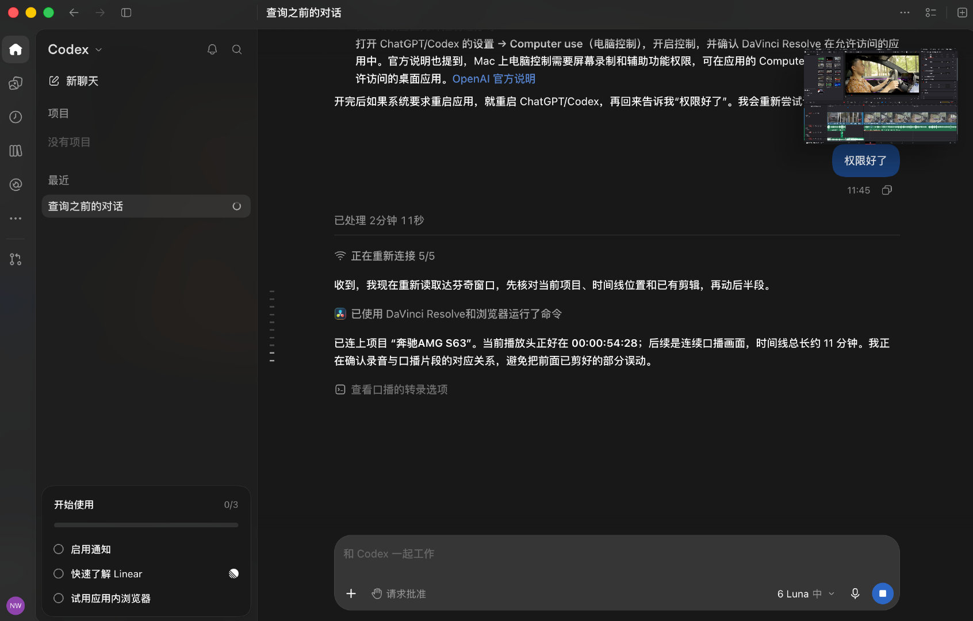Expand the 已使用 DaVinci Resolve command details
This screenshot has width=973, height=621.
coord(448,314)
